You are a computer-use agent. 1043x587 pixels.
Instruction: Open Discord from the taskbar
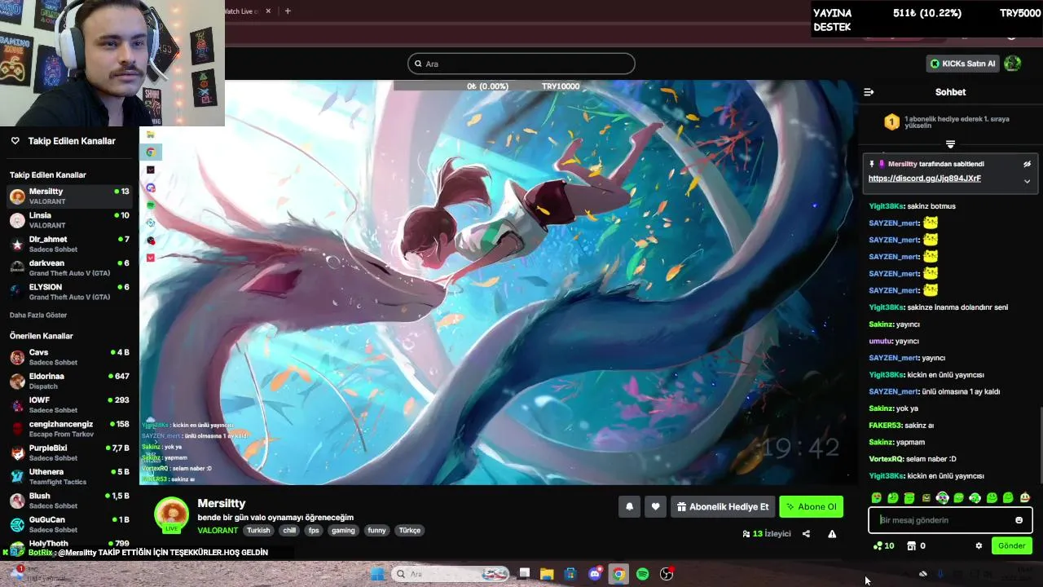pyautogui.click(x=595, y=574)
